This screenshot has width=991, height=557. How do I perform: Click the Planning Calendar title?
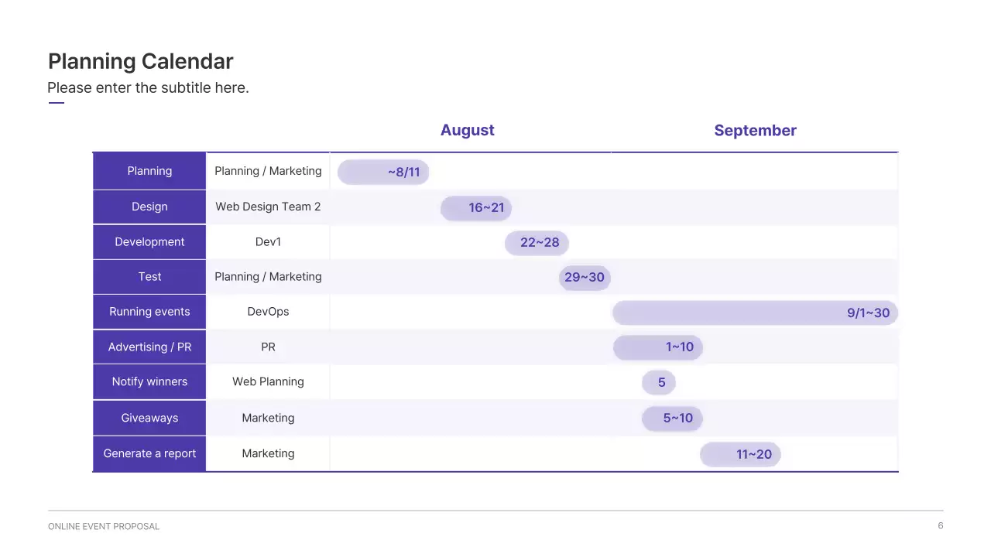tap(140, 61)
